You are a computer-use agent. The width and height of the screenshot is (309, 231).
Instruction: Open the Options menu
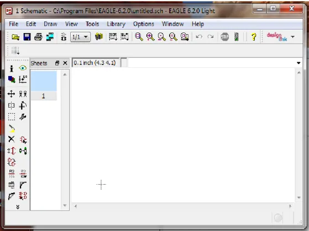pyautogui.click(x=144, y=24)
